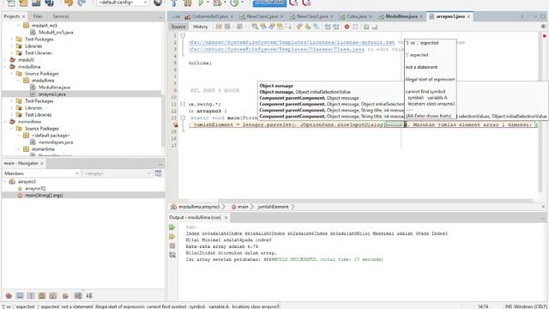The image size is (549, 309).
Task: Select Modullima.java in the Projects tree
Action: coord(54,88)
